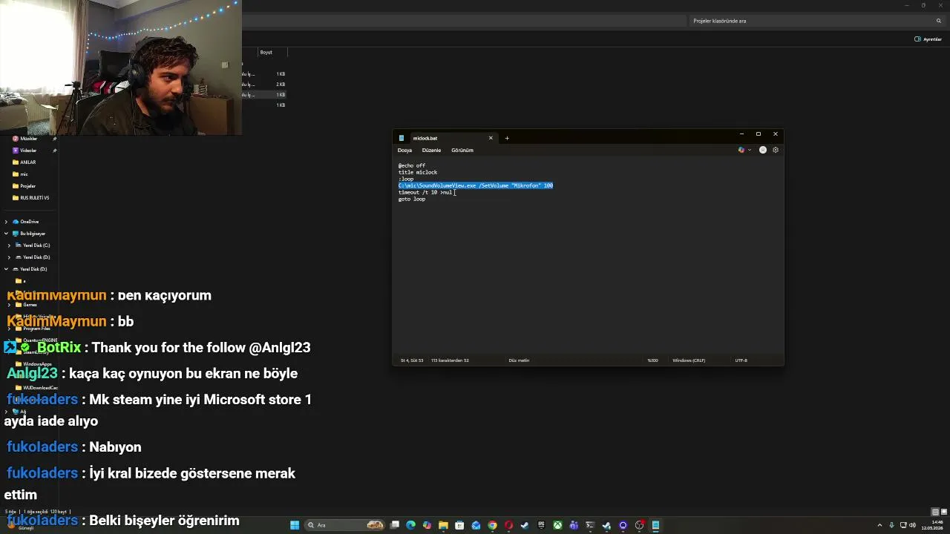Switch Explorer to large thumbnails view
Image resolution: width=950 pixels, height=534 pixels.
coord(944,512)
